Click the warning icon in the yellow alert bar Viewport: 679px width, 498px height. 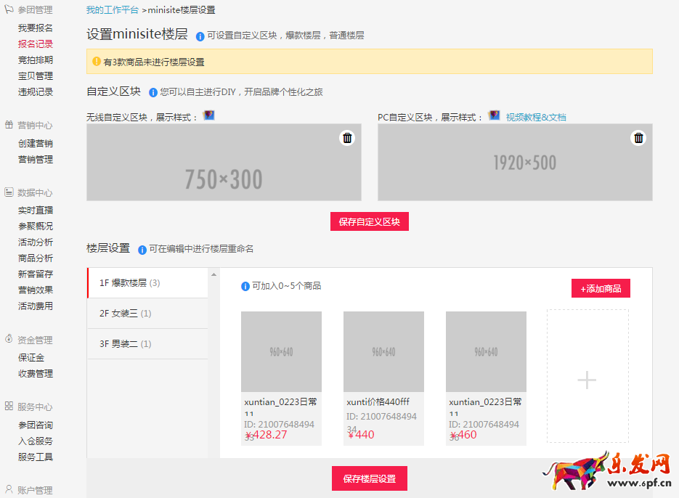coord(97,62)
